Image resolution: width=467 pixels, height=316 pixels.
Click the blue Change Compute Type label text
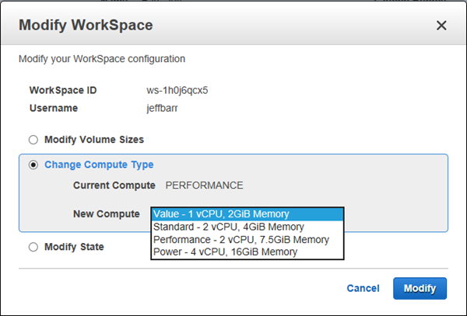[99, 165]
